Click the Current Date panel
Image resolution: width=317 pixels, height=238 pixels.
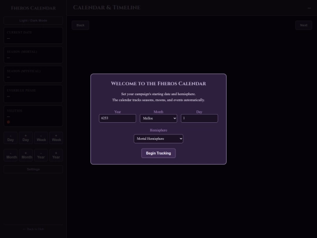tap(33, 35)
